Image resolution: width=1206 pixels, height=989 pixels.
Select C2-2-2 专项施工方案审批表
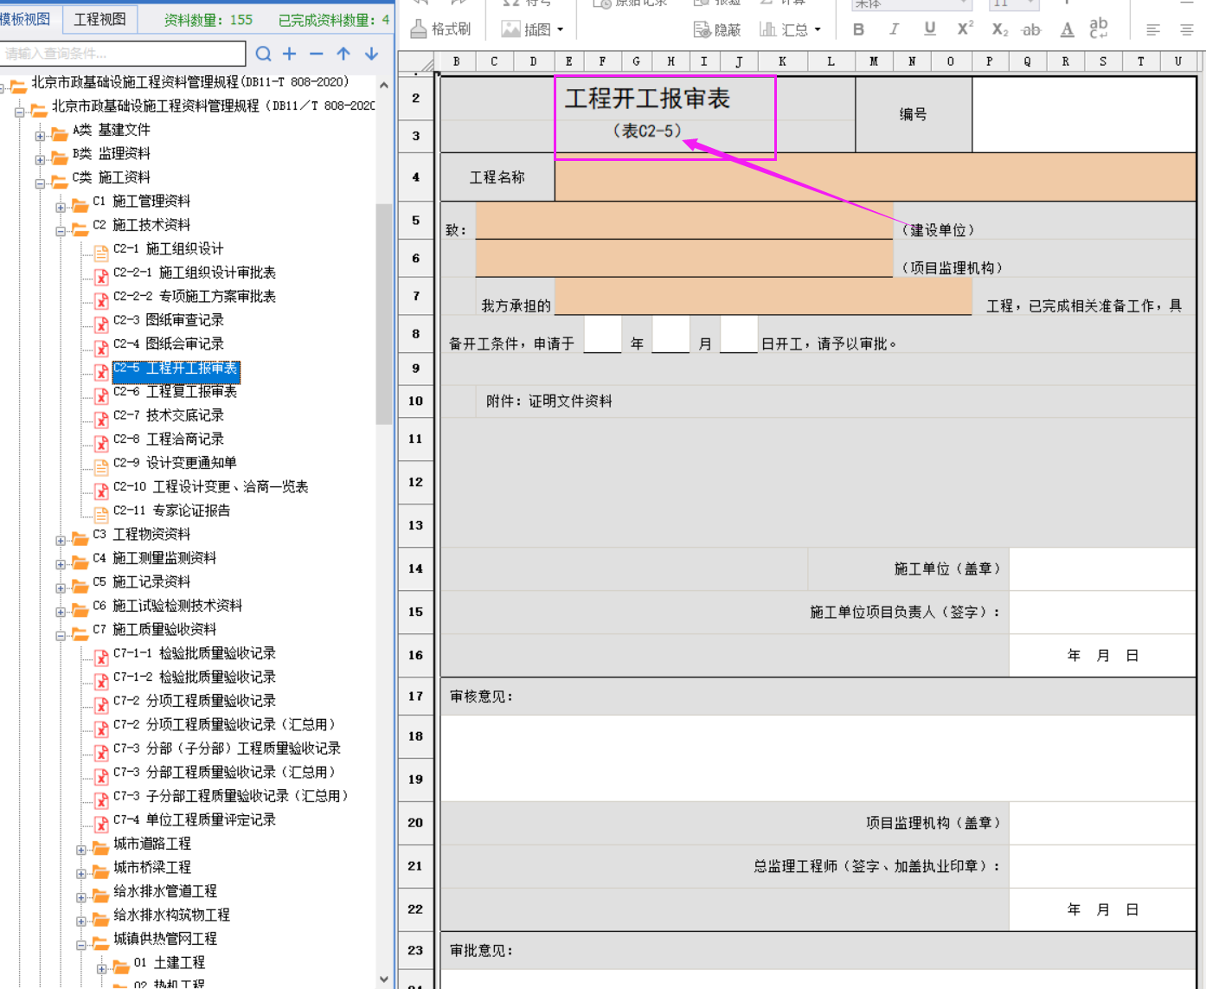194,297
